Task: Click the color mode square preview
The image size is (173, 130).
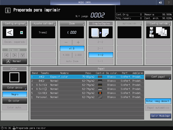Action: (x=14, y=77)
